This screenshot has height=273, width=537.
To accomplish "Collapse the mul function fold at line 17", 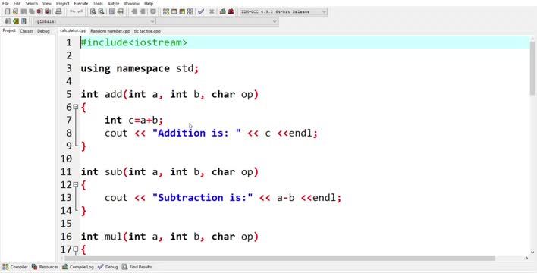I will 76,249.
